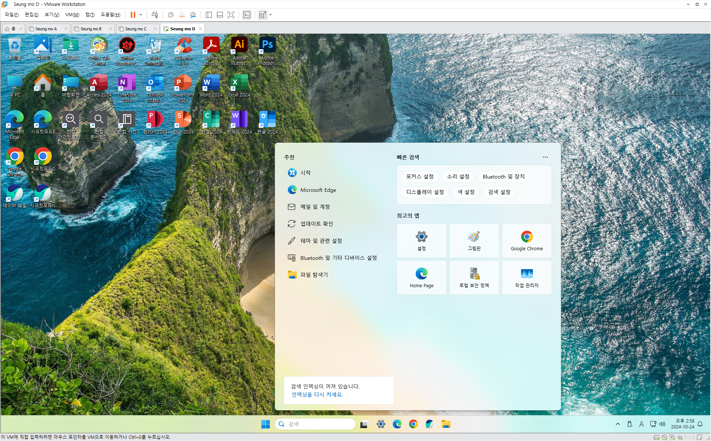Open the 한PDF 2024 desktop icon

coord(155,122)
